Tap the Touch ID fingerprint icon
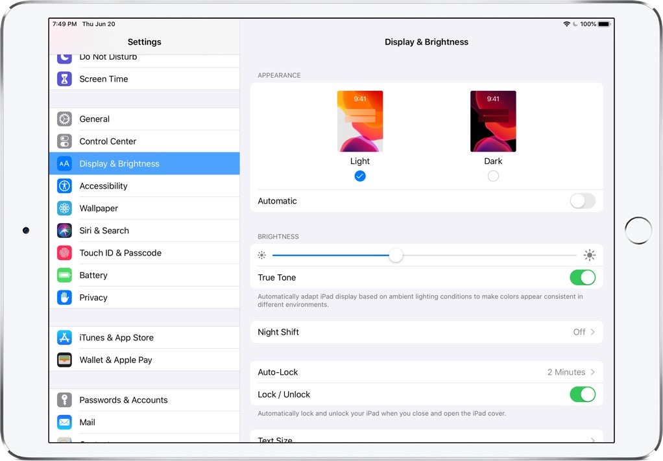 click(x=64, y=253)
